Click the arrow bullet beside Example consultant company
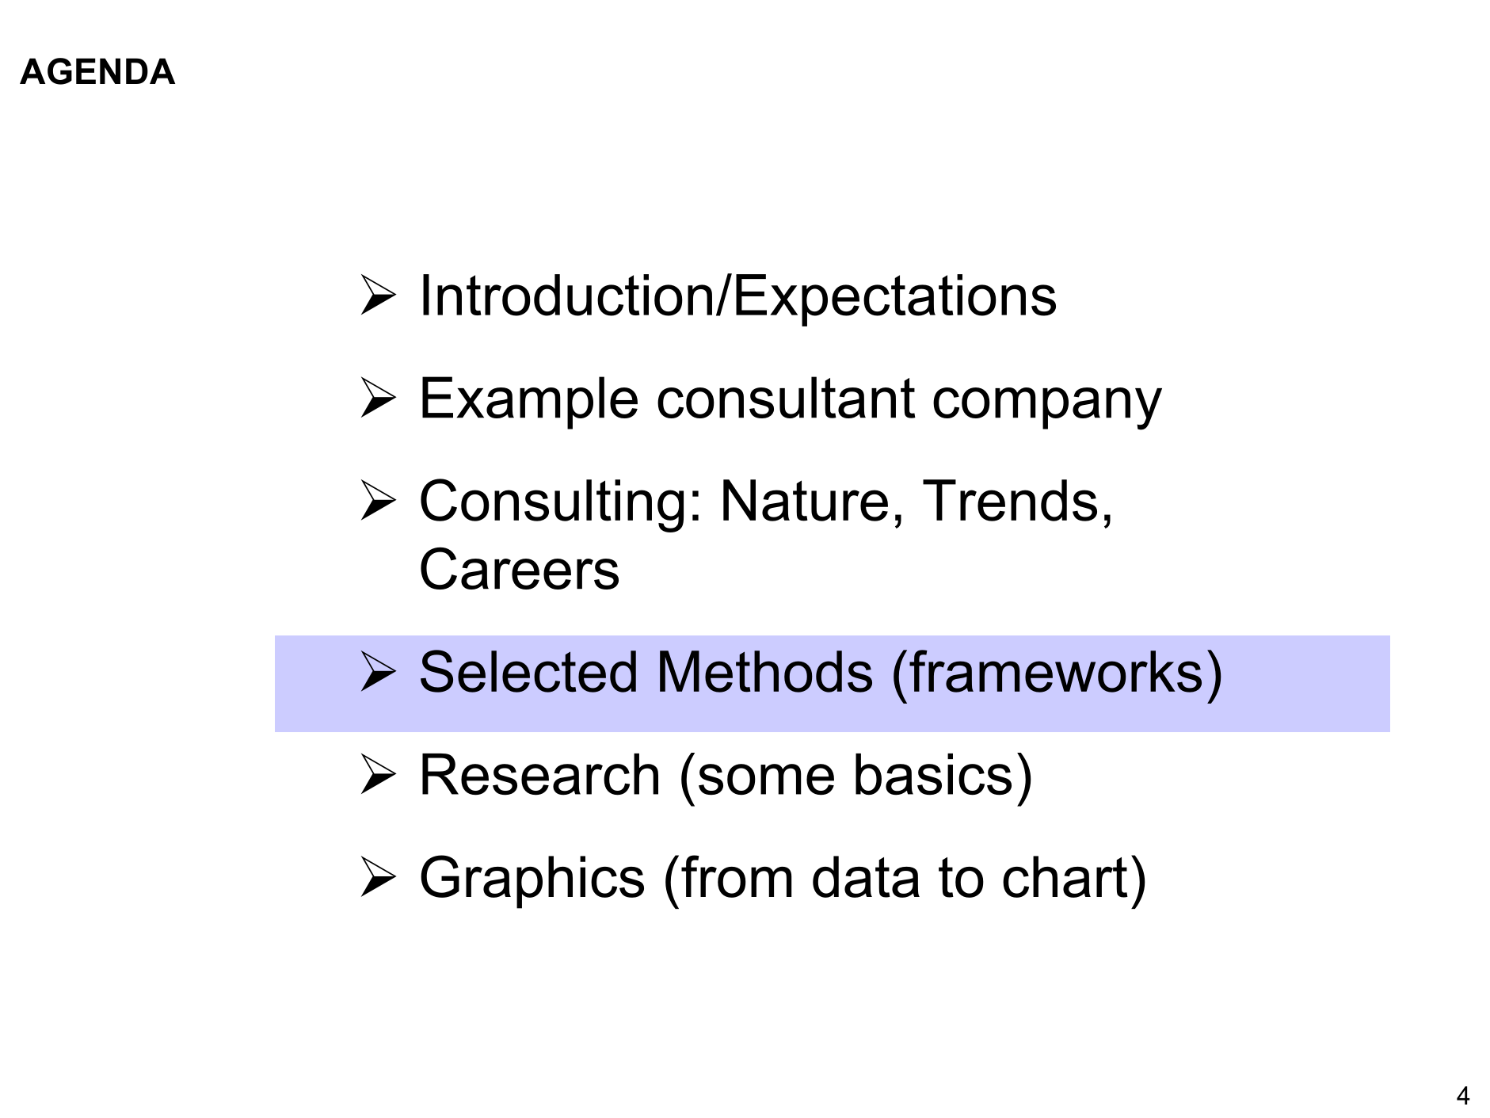Screen dimensions: 1490x1118 378,398
